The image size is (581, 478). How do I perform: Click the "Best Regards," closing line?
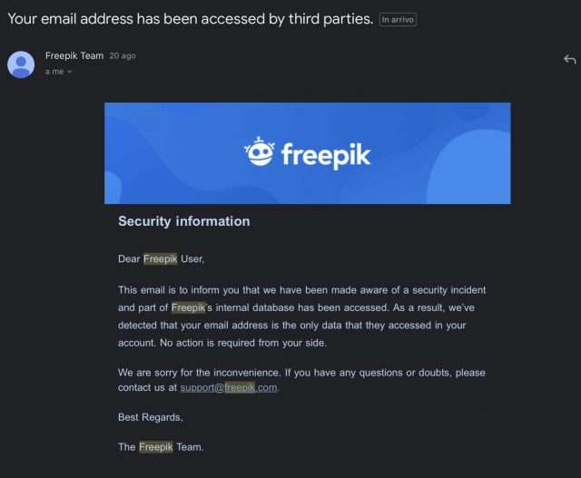coord(151,417)
